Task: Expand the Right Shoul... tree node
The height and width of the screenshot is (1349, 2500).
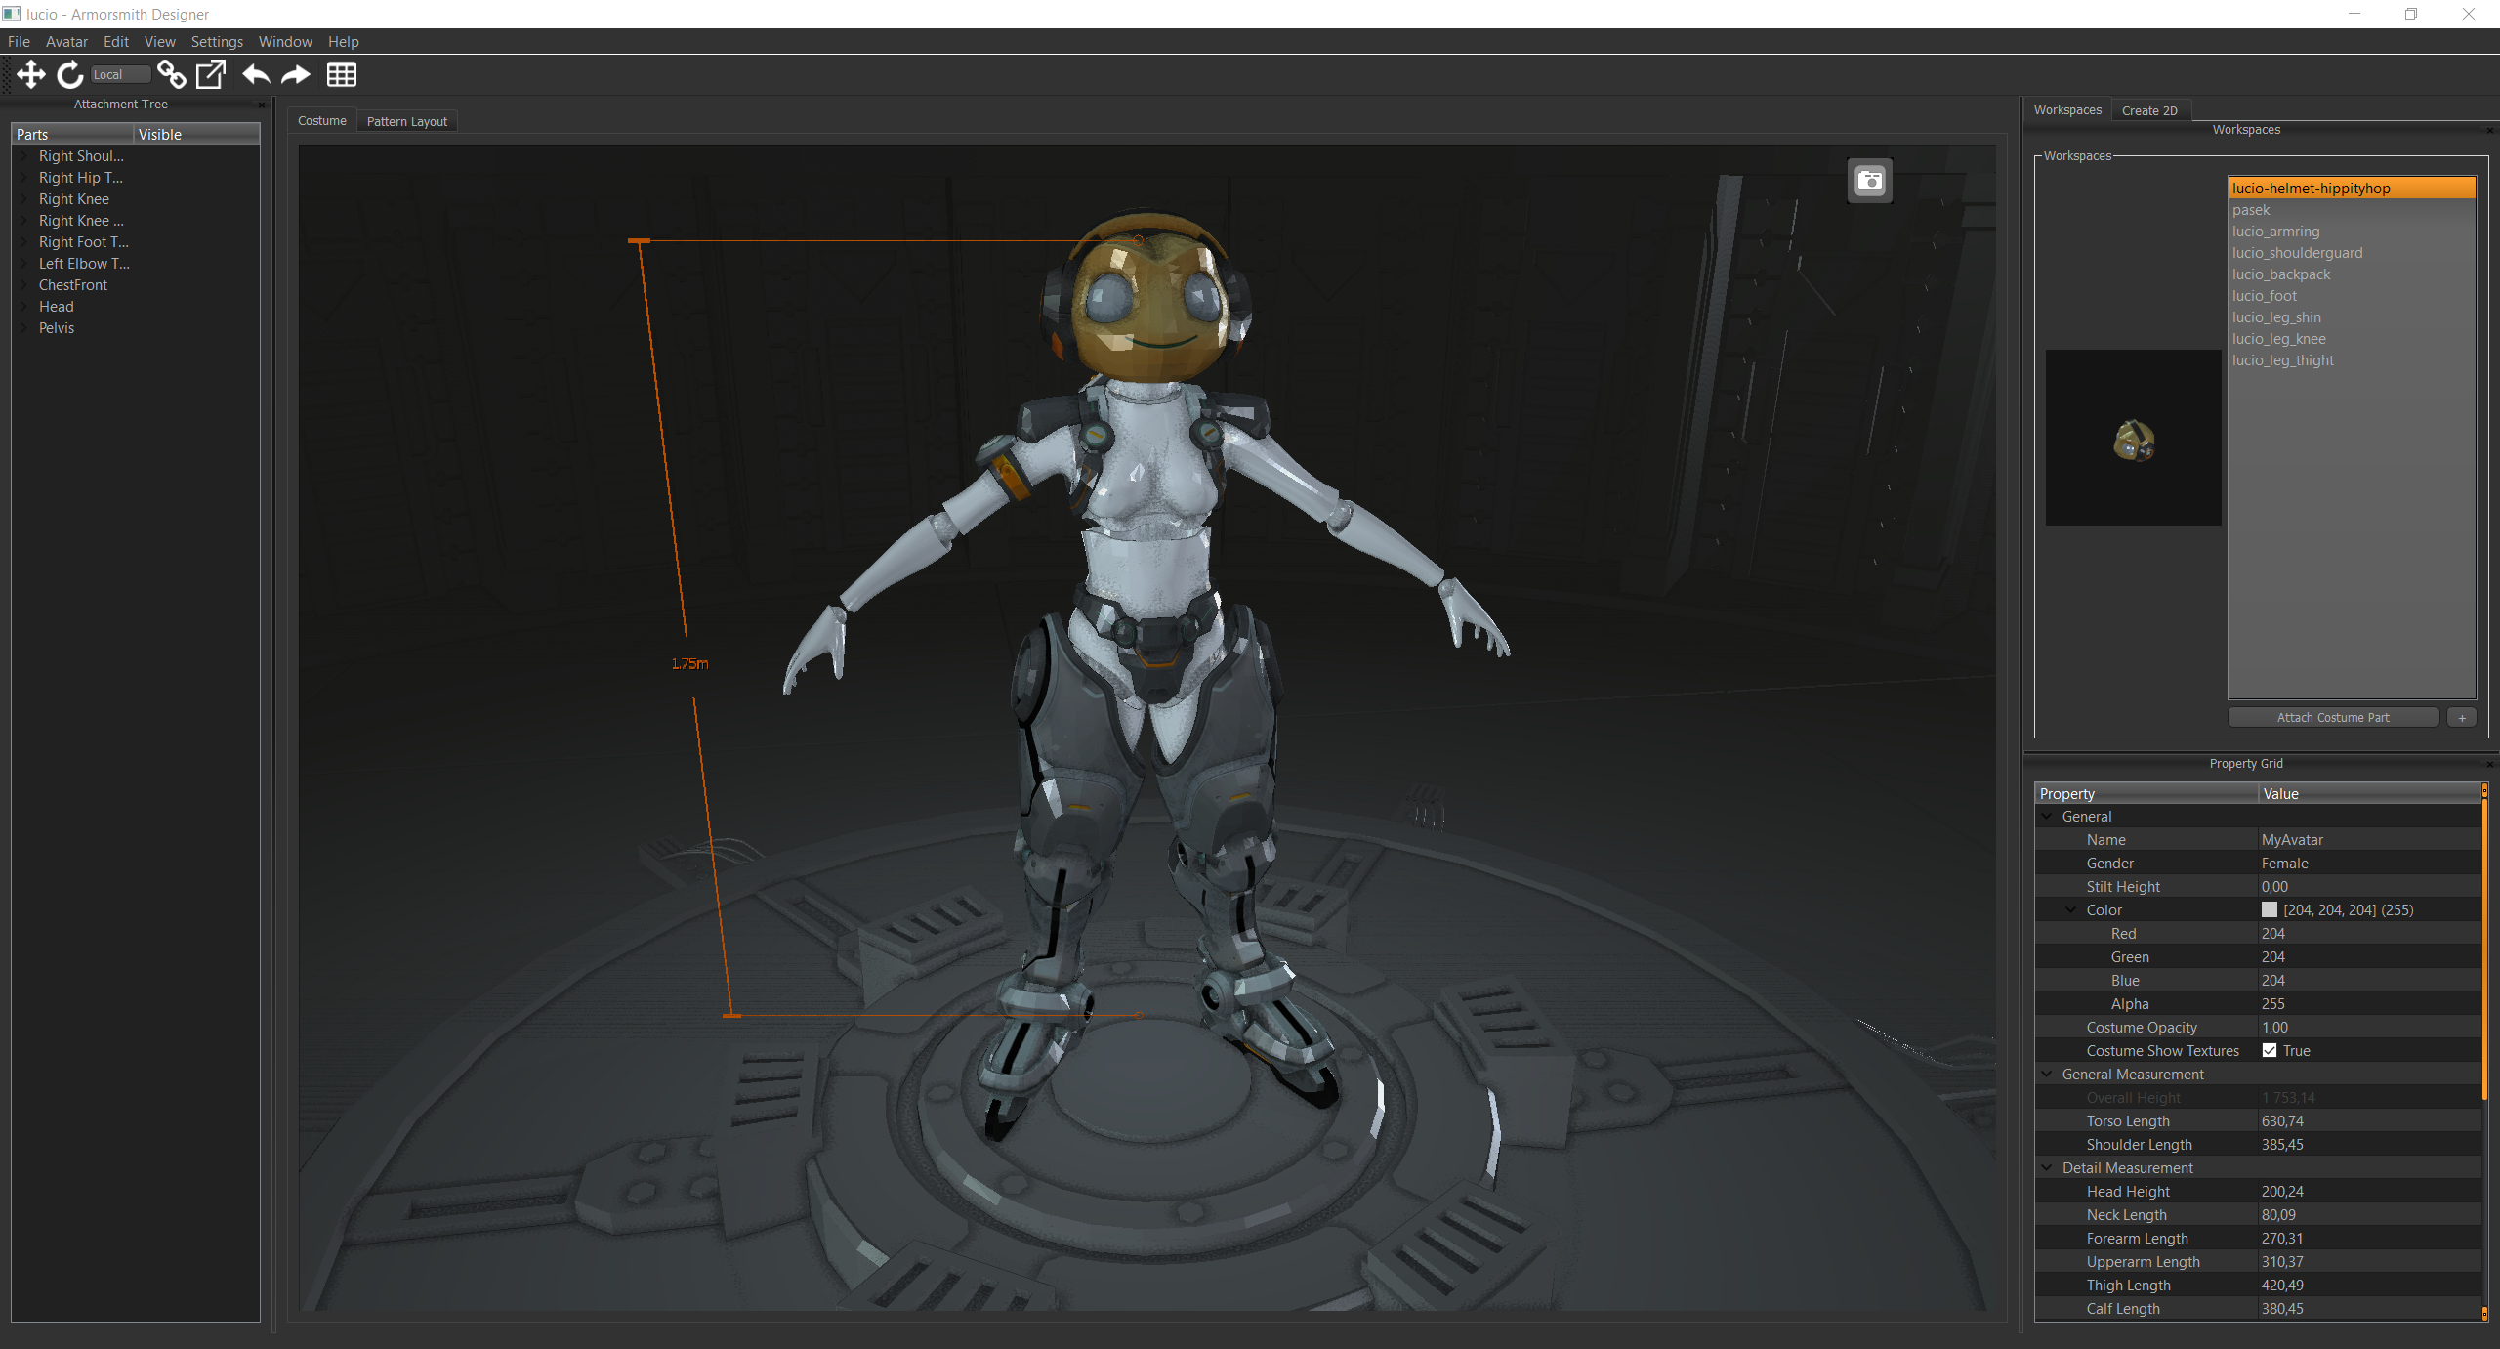Action: (24, 156)
